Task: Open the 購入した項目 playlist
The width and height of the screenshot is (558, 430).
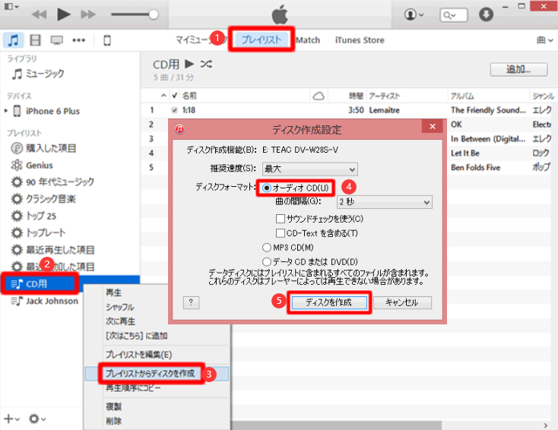Action: point(43,148)
